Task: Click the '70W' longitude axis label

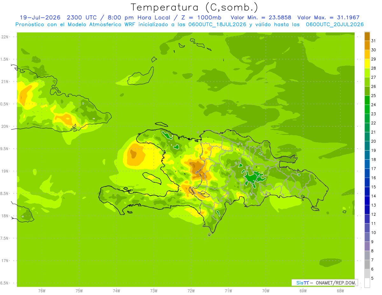Action: pos(266,291)
